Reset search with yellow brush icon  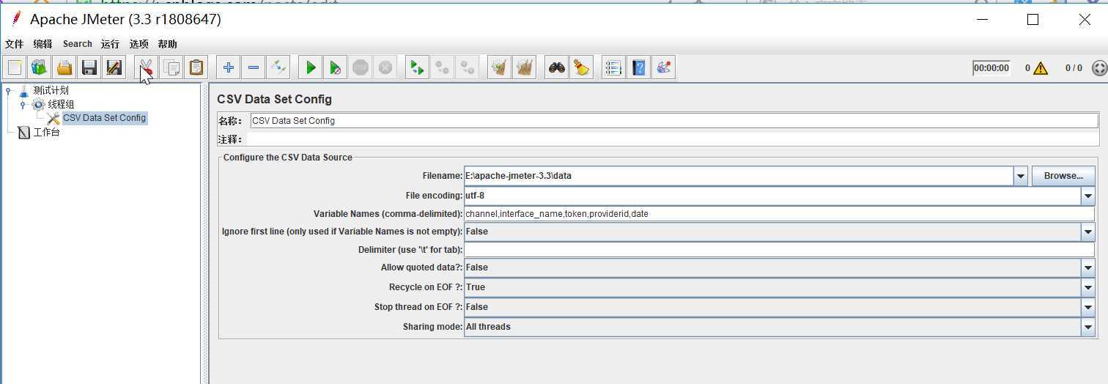pos(582,67)
